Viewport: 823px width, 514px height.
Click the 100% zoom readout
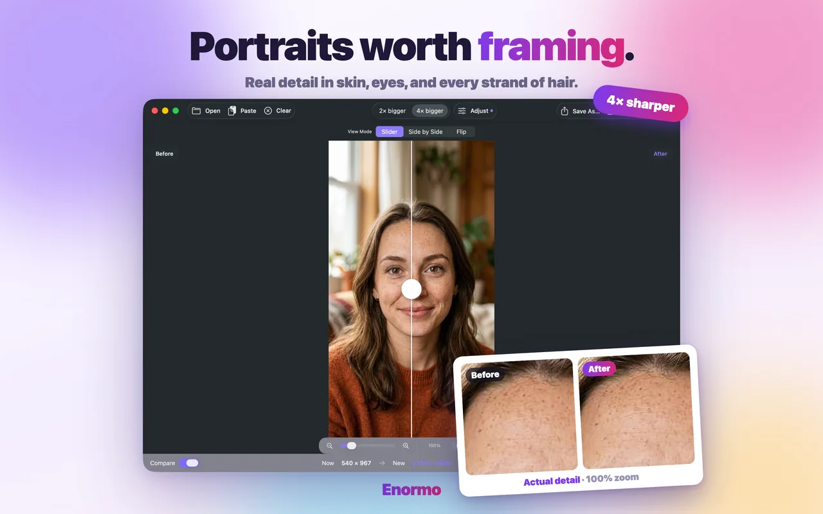tap(435, 445)
